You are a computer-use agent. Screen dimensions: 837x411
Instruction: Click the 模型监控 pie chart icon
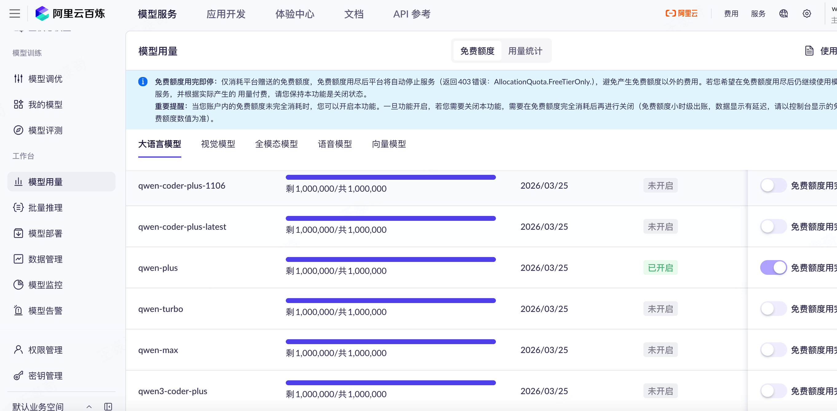click(18, 285)
